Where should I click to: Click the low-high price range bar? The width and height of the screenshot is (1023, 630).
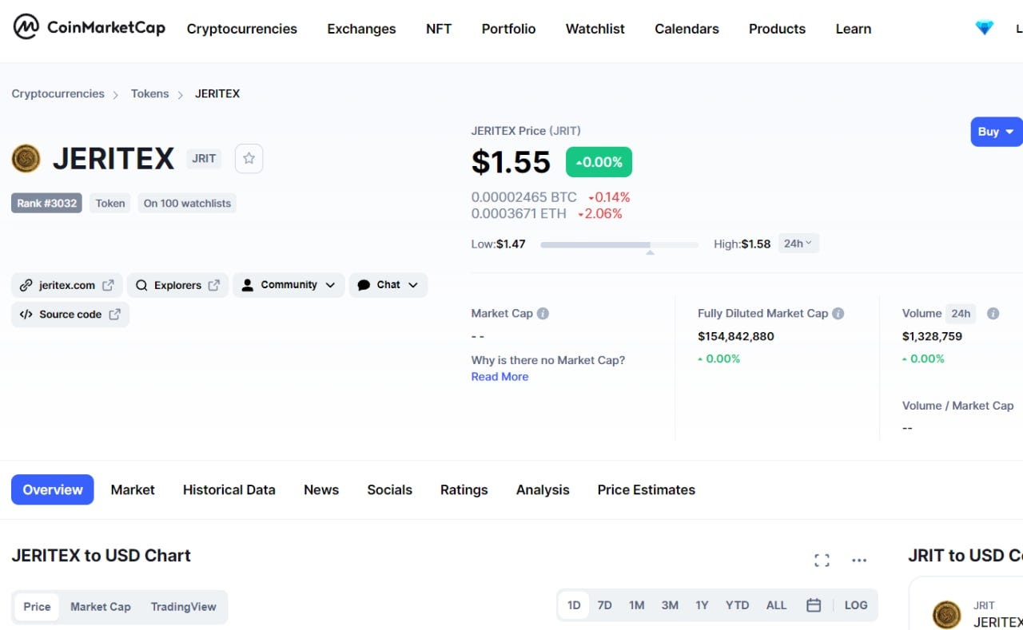click(x=619, y=244)
